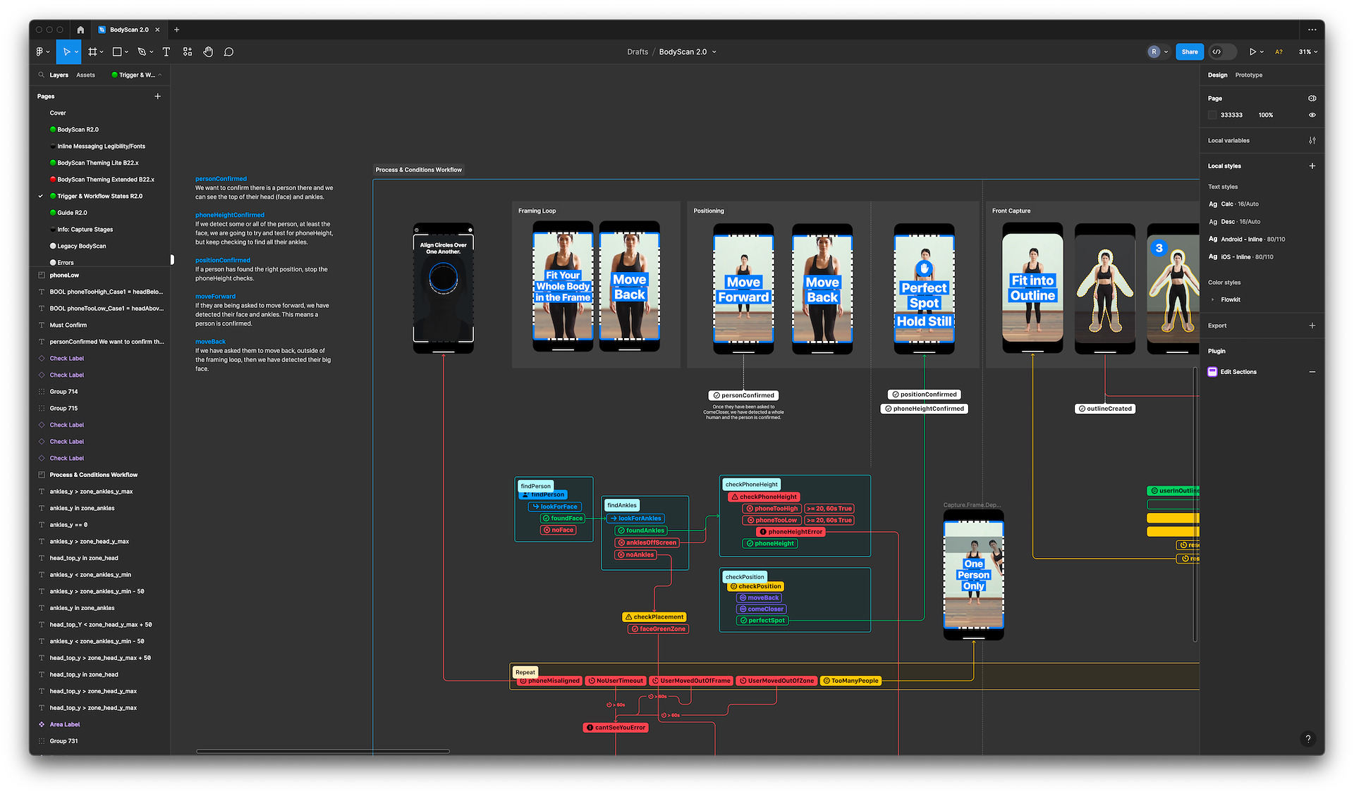Toggle page background color visibility eye
The image size is (1354, 794).
(x=1312, y=115)
